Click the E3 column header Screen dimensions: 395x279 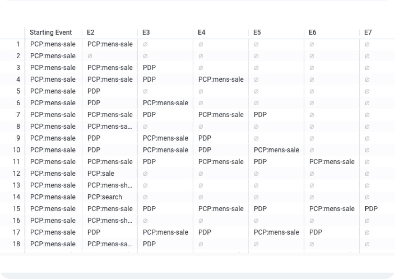146,32
